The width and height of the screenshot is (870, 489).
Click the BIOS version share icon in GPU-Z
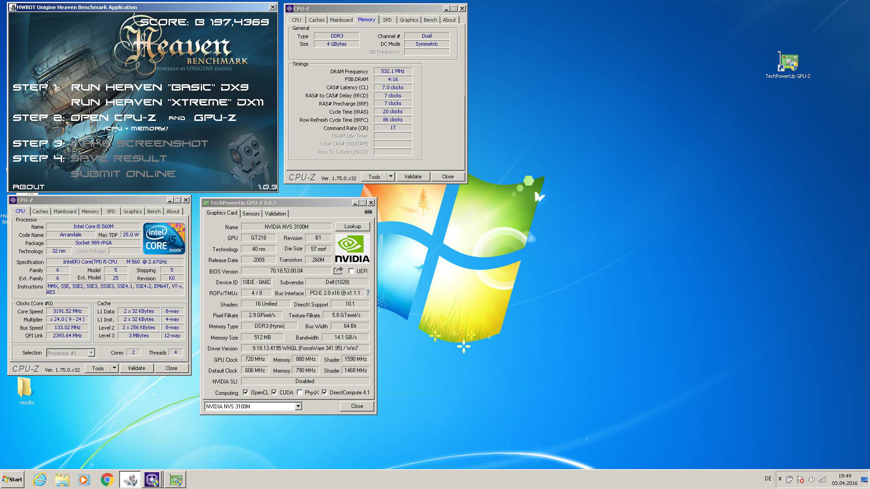pyautogui.click(x=338, y=271)
